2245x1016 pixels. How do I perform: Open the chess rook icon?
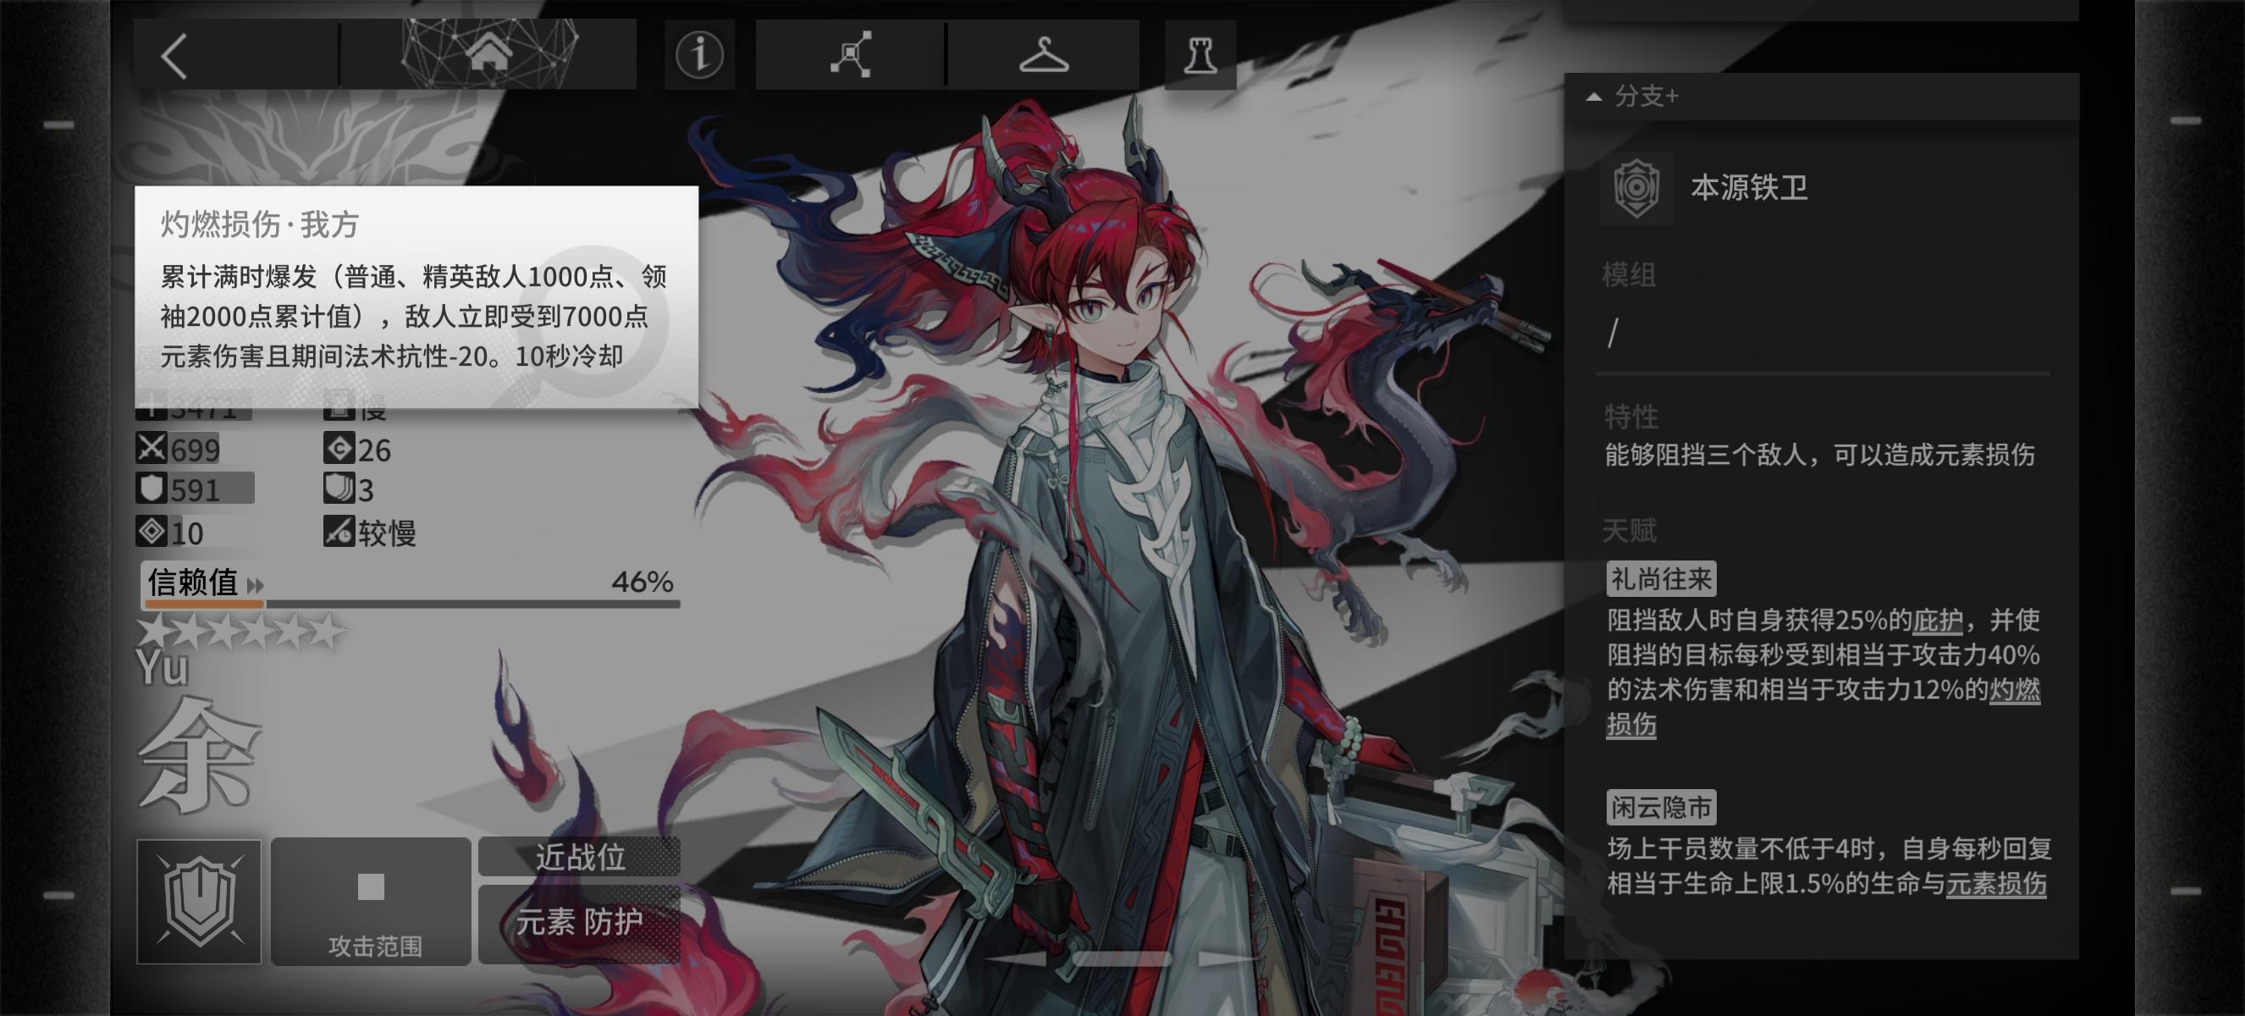pos(1200,55)
